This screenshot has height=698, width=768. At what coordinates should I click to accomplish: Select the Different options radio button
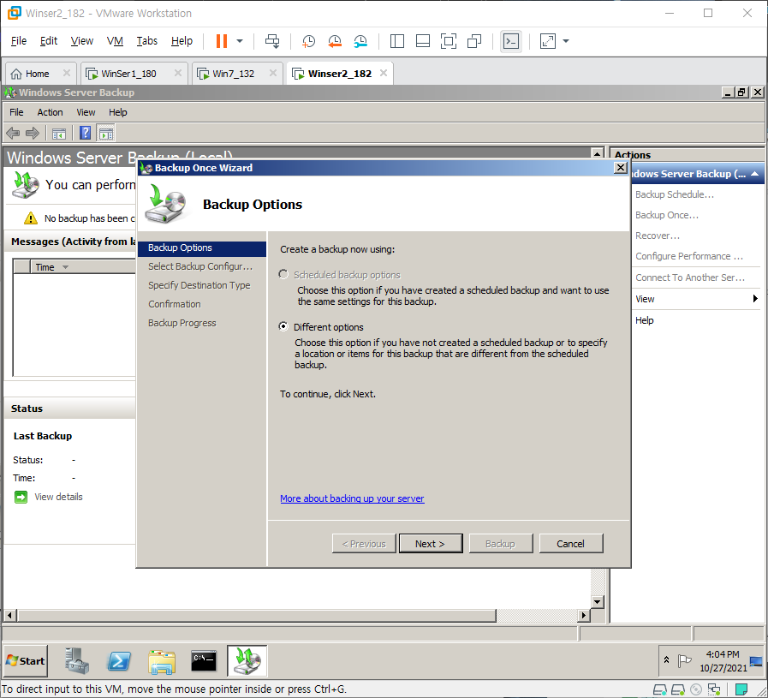tap(283, 326)
